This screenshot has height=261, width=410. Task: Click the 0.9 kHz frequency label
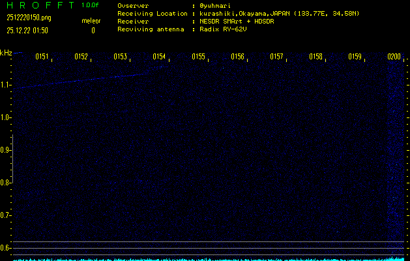pyautogui.click(x=6, y=150)
